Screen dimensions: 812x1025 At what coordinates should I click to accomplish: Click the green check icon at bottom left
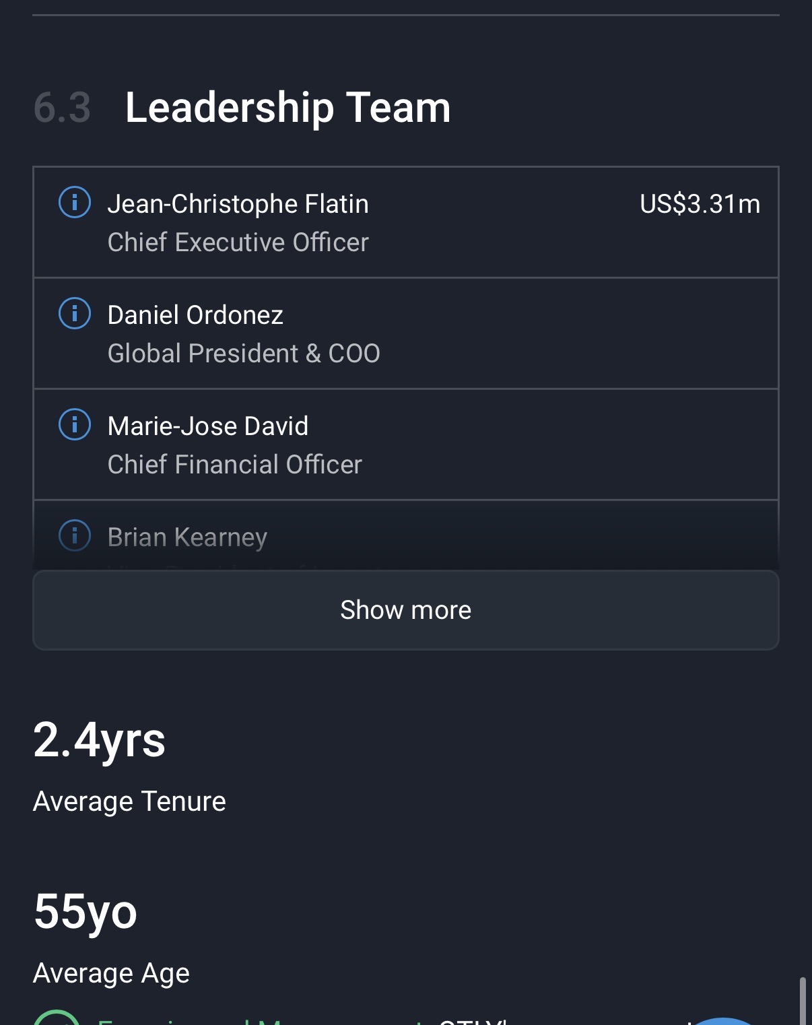[x=57, y=1020]
